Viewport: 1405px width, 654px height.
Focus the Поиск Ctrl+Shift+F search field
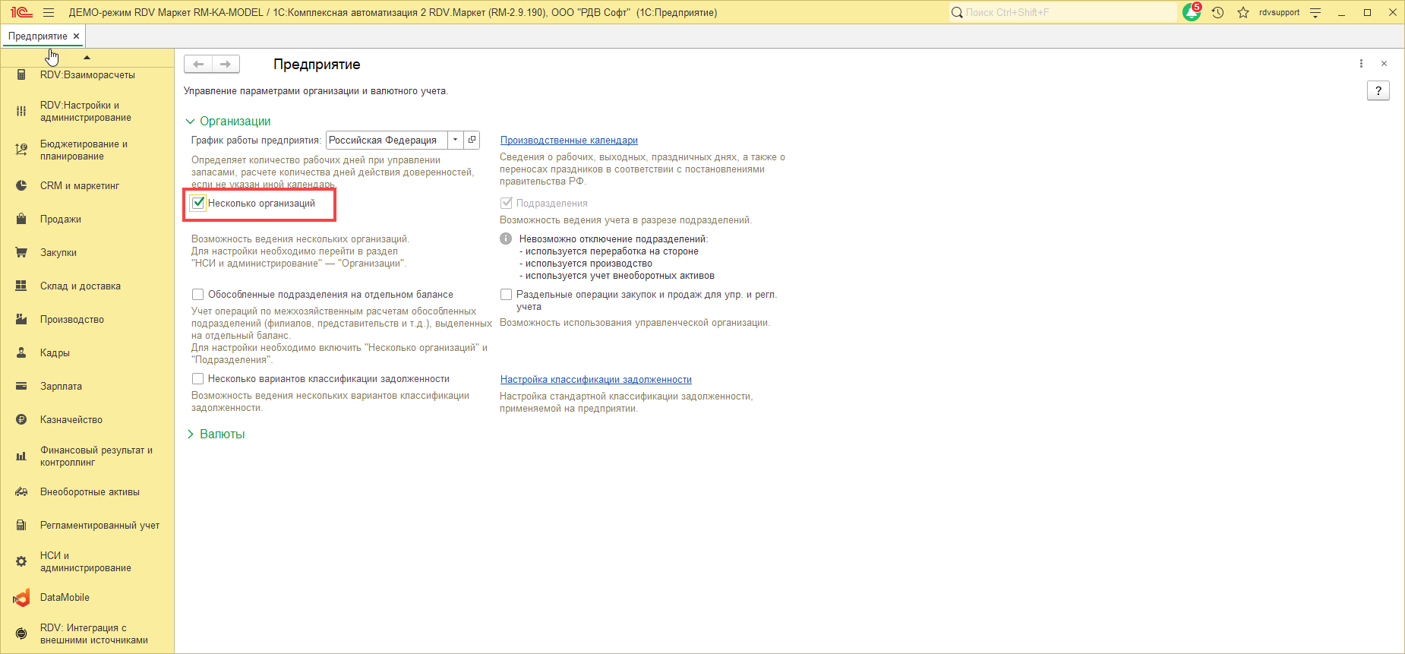[x=1062, y=12]
